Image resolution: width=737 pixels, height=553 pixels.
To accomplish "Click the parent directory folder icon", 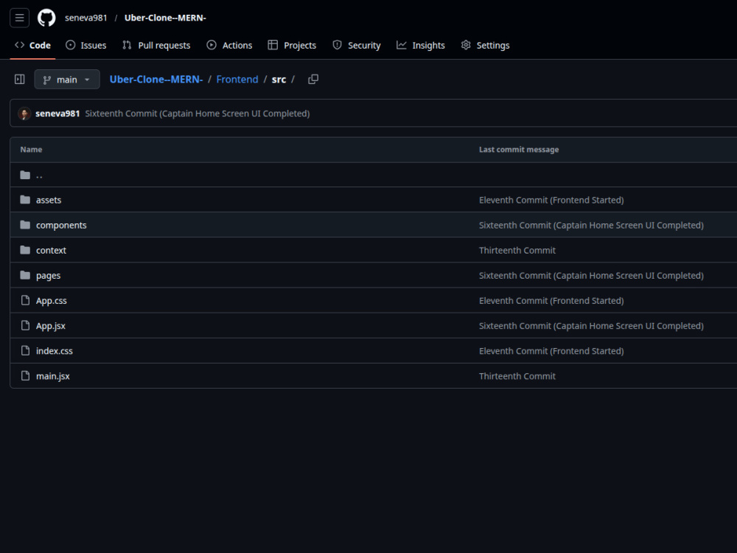I will click(x=25, y=175).
